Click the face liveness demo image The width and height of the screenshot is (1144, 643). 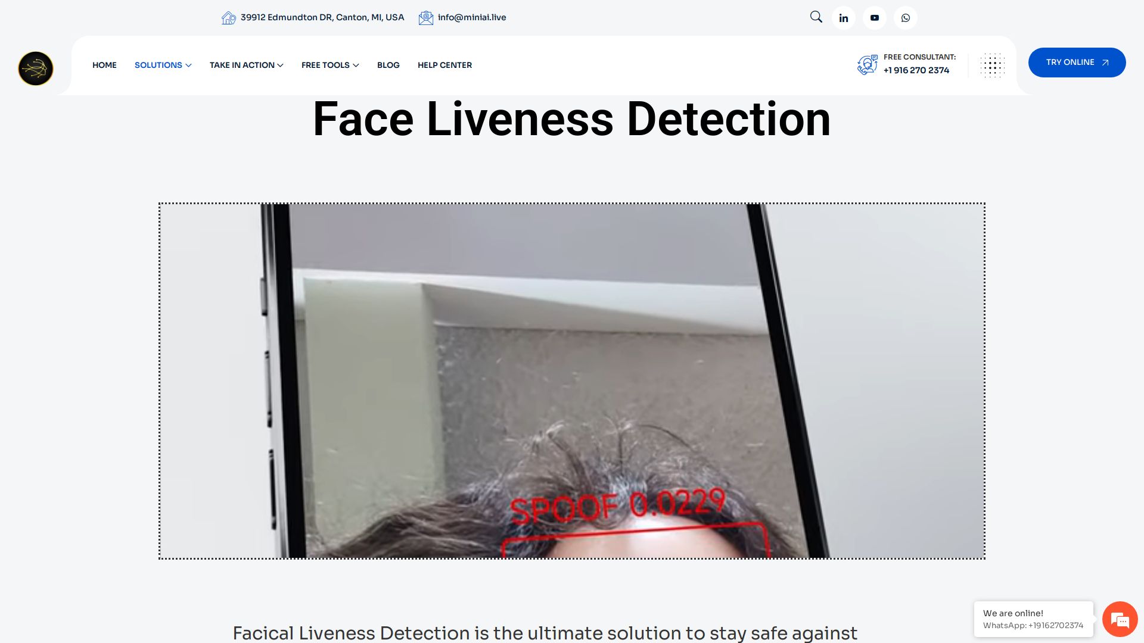(x=571, y=381)
